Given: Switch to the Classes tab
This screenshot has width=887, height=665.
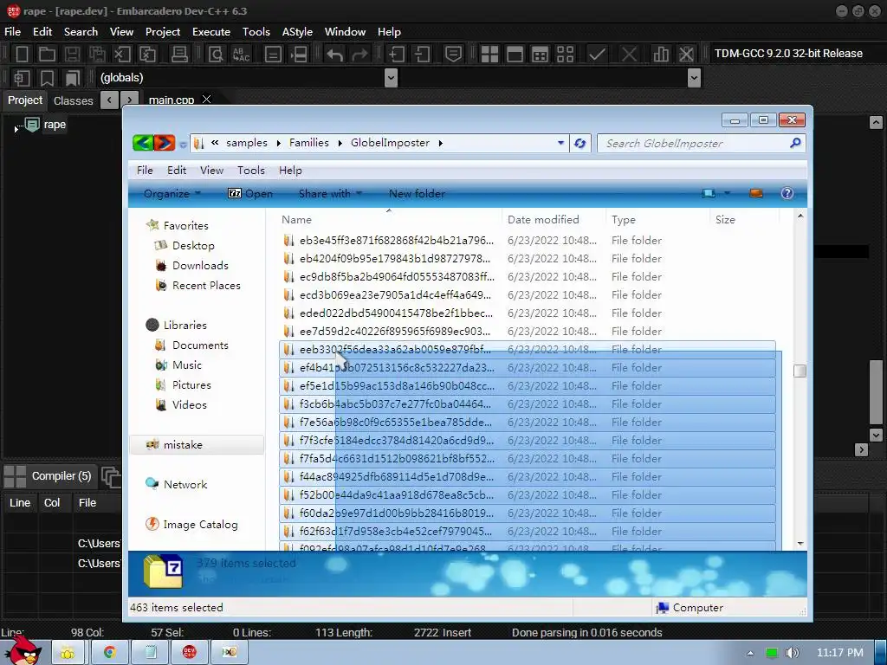Looking at the screenshot, I should [x=73, y=100].
